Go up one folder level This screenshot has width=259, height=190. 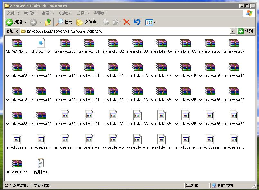coord(48,22)
